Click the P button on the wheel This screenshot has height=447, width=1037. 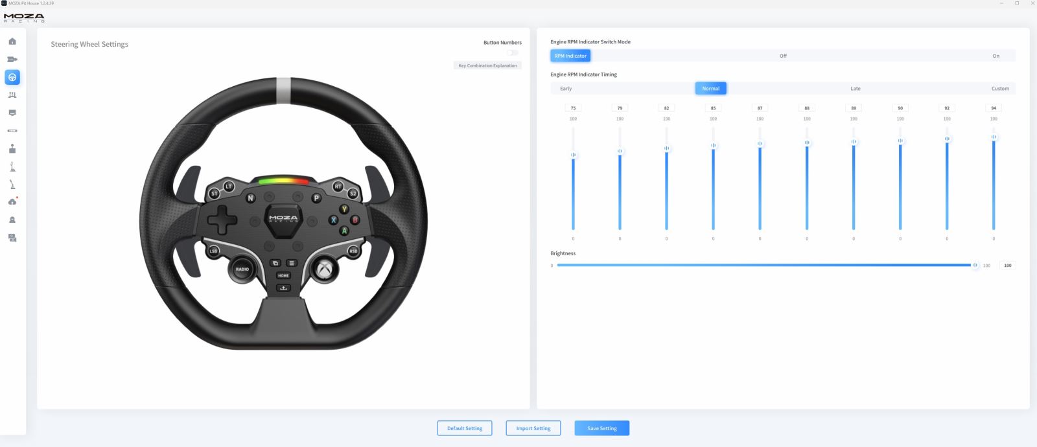(316, 198)
